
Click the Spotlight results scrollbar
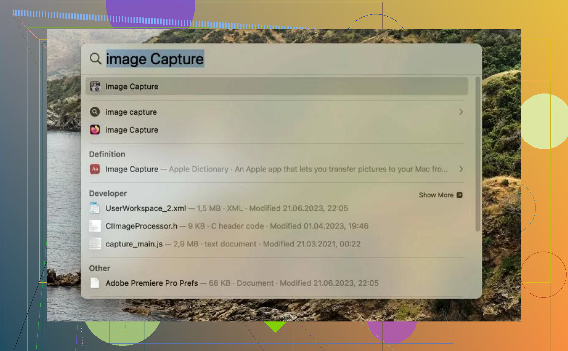pyautogui.click(x=477, y=154)
